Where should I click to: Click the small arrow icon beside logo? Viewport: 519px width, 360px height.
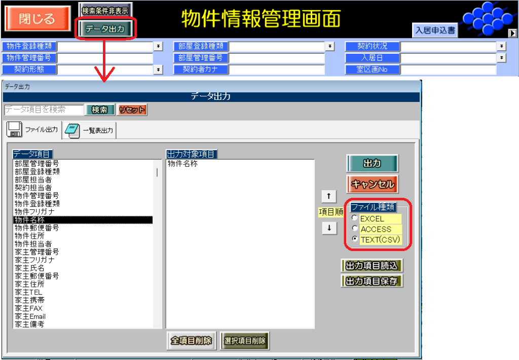[513, 33]
